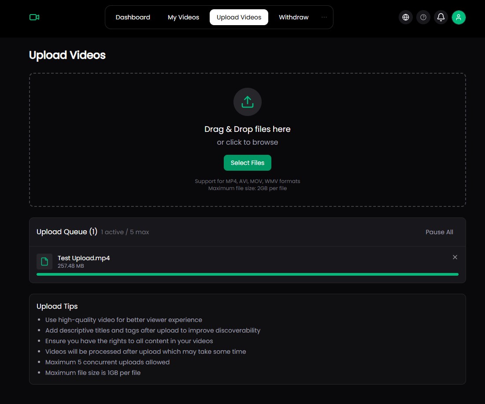
Task: Click the 'or click to browse' text
Action: [248, 142]
